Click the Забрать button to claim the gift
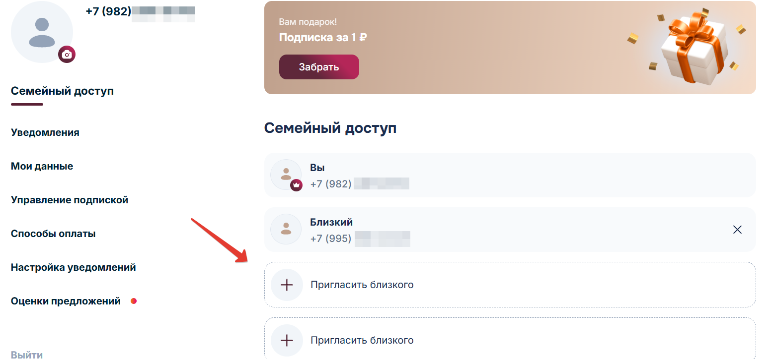Viewport: 772px width, 359px height. [x=318, y=66]
